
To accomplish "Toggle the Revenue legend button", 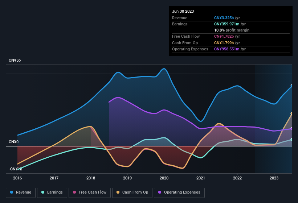I will tap(21, 192).
